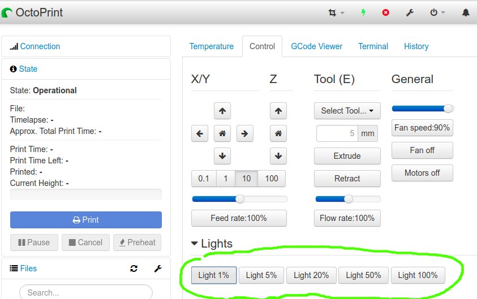This screenshot has height=299, width=477.
Task: Click the blue Print button
Action: click(x=86, y=220)
